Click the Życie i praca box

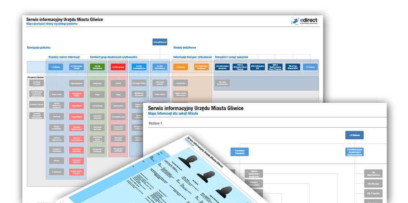(x=56, y=94)
